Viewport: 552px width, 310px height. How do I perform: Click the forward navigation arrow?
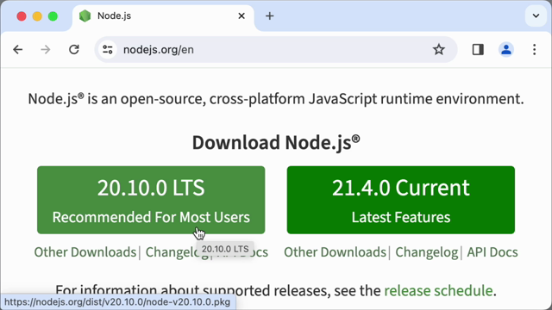pos(46,50)
